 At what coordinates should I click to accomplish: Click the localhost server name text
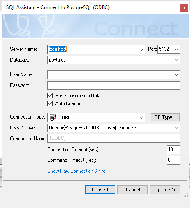(57, 49)
